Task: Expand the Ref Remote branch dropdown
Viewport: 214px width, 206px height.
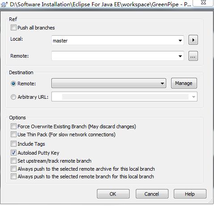Action: [117, 56]
